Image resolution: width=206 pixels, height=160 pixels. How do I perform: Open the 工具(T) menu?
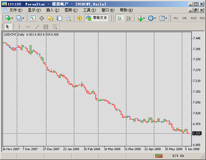[x=90, y=10]
